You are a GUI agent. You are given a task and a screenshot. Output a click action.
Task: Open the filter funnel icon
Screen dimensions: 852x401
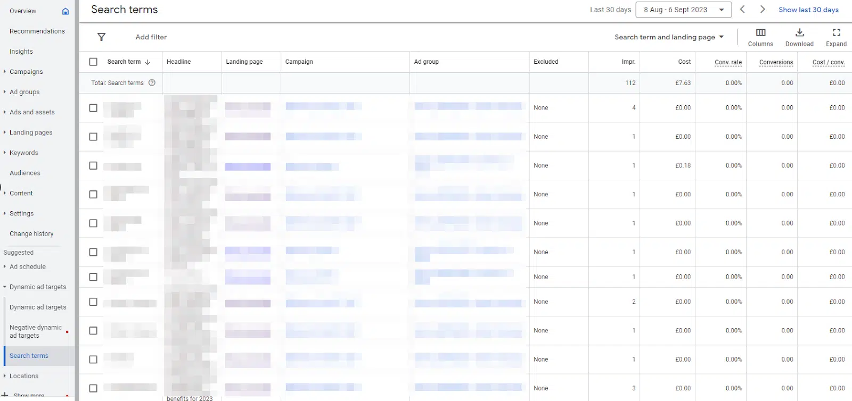point(101,37)
